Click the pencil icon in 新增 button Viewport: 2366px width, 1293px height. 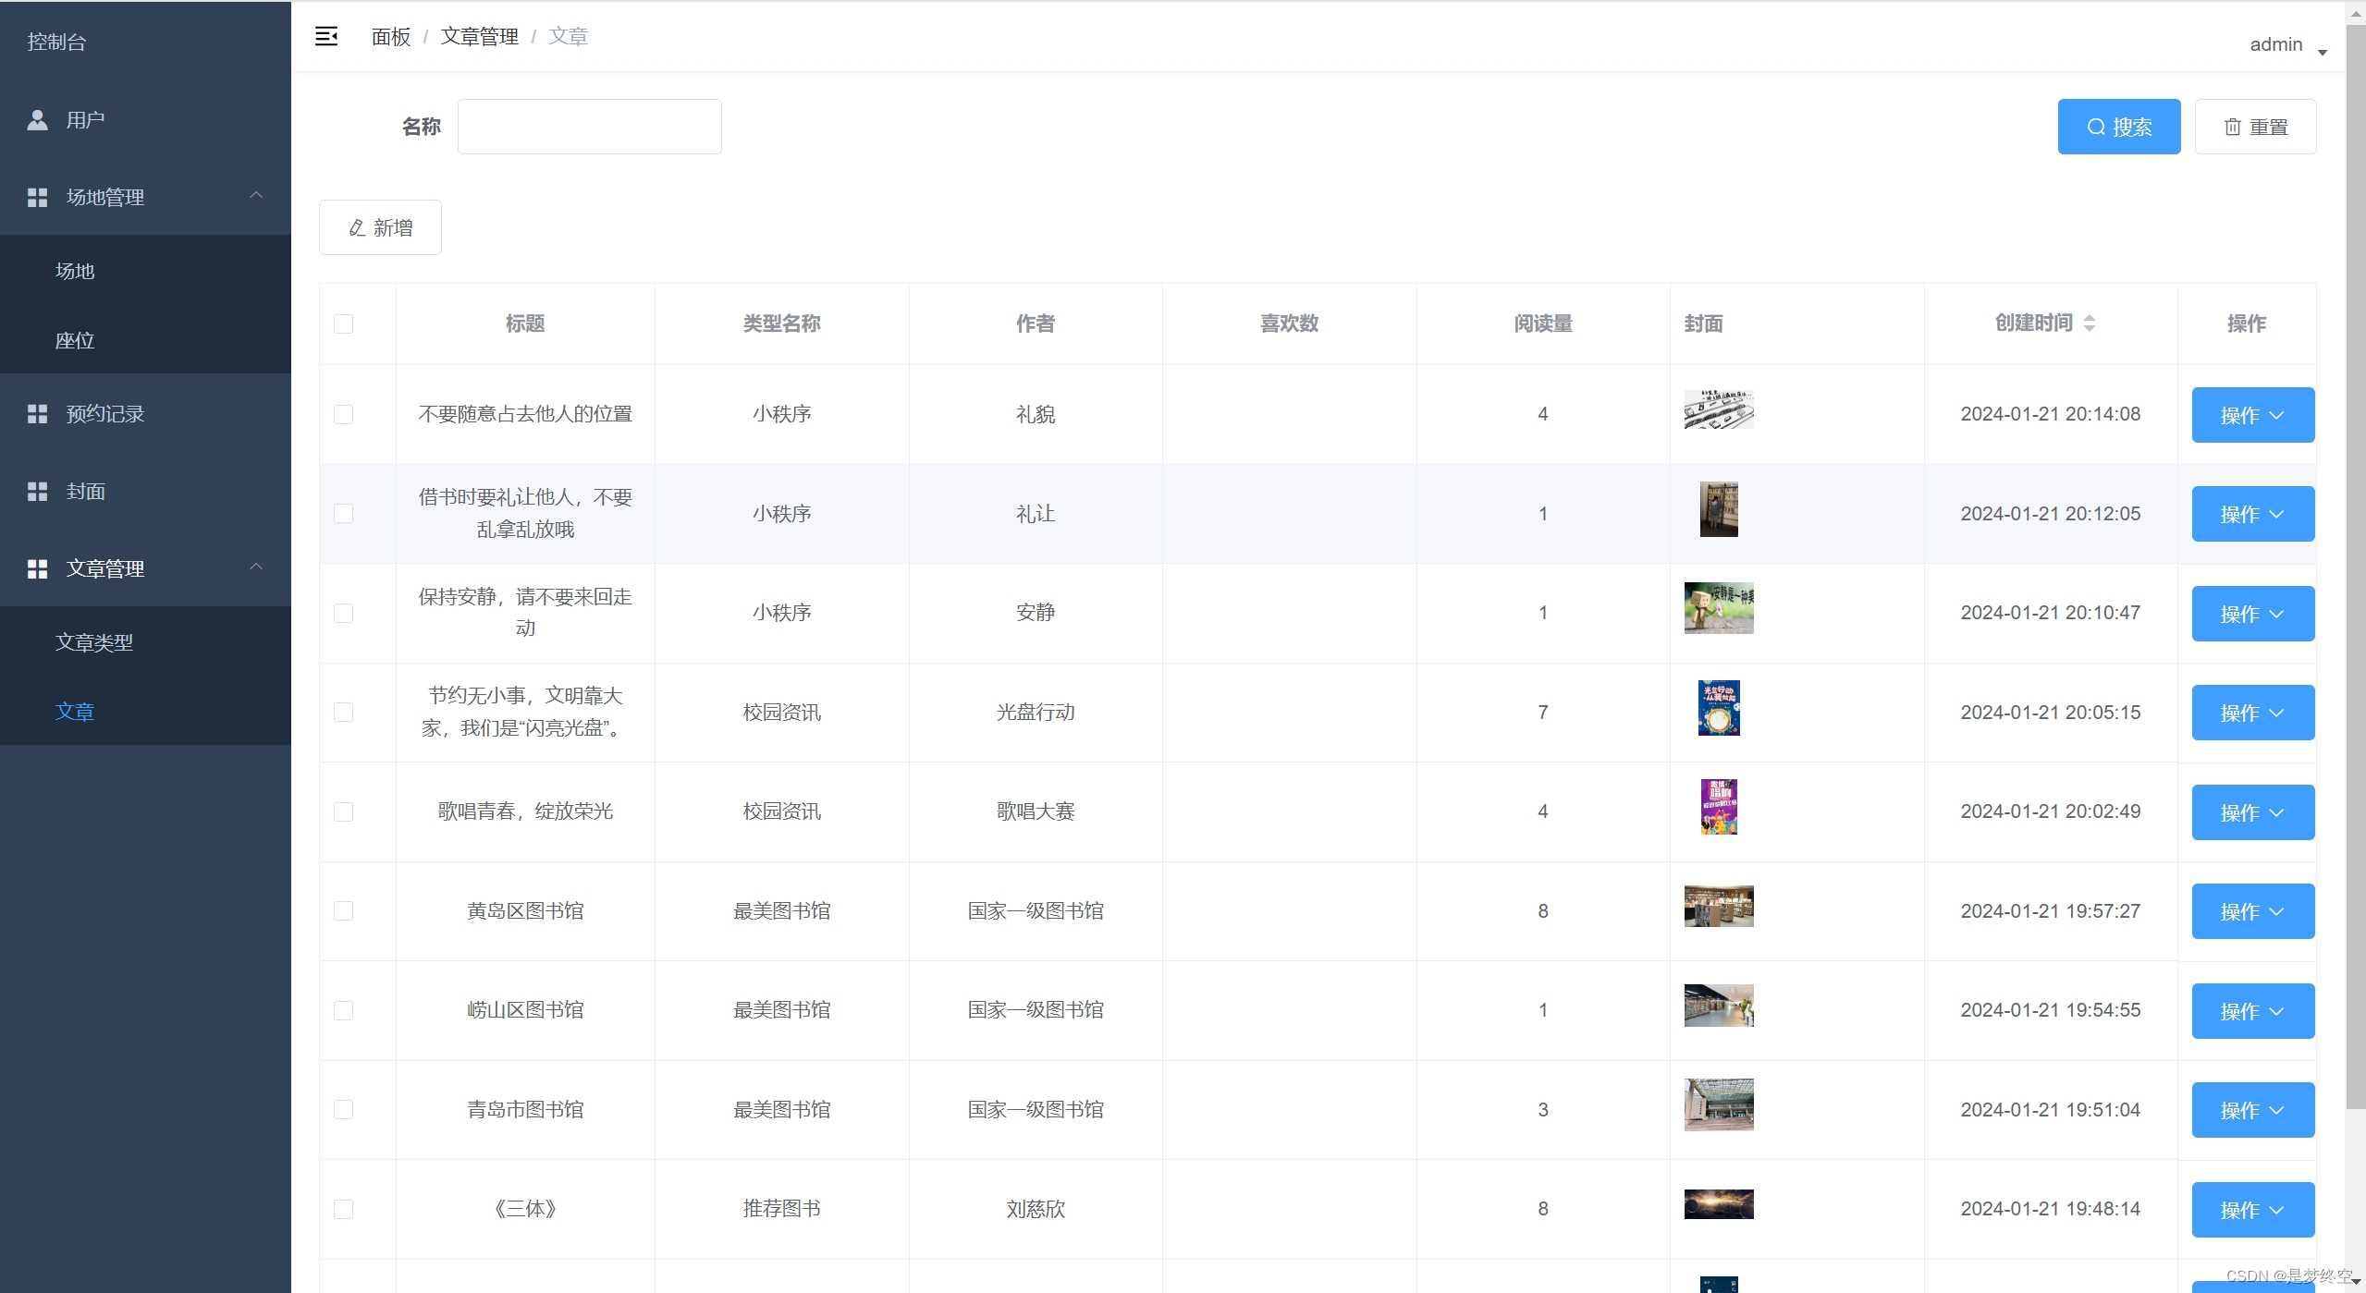coord(357,227)
